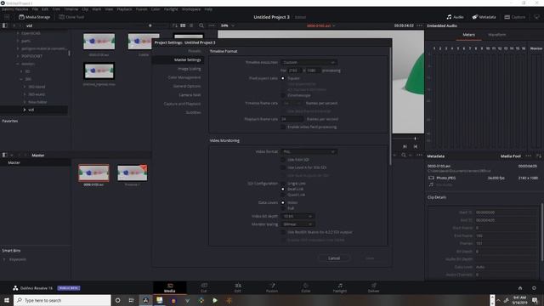
Task: Open project settings gear icon
Action: point(534,288)
